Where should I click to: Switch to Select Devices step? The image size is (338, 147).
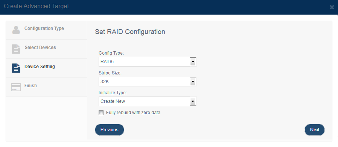(x=46, y=49)
